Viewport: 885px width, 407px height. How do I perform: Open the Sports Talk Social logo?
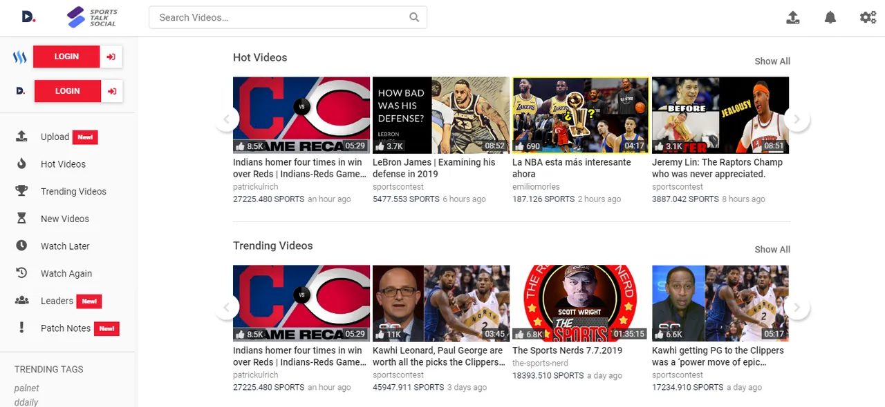click(x=93, y=18)
